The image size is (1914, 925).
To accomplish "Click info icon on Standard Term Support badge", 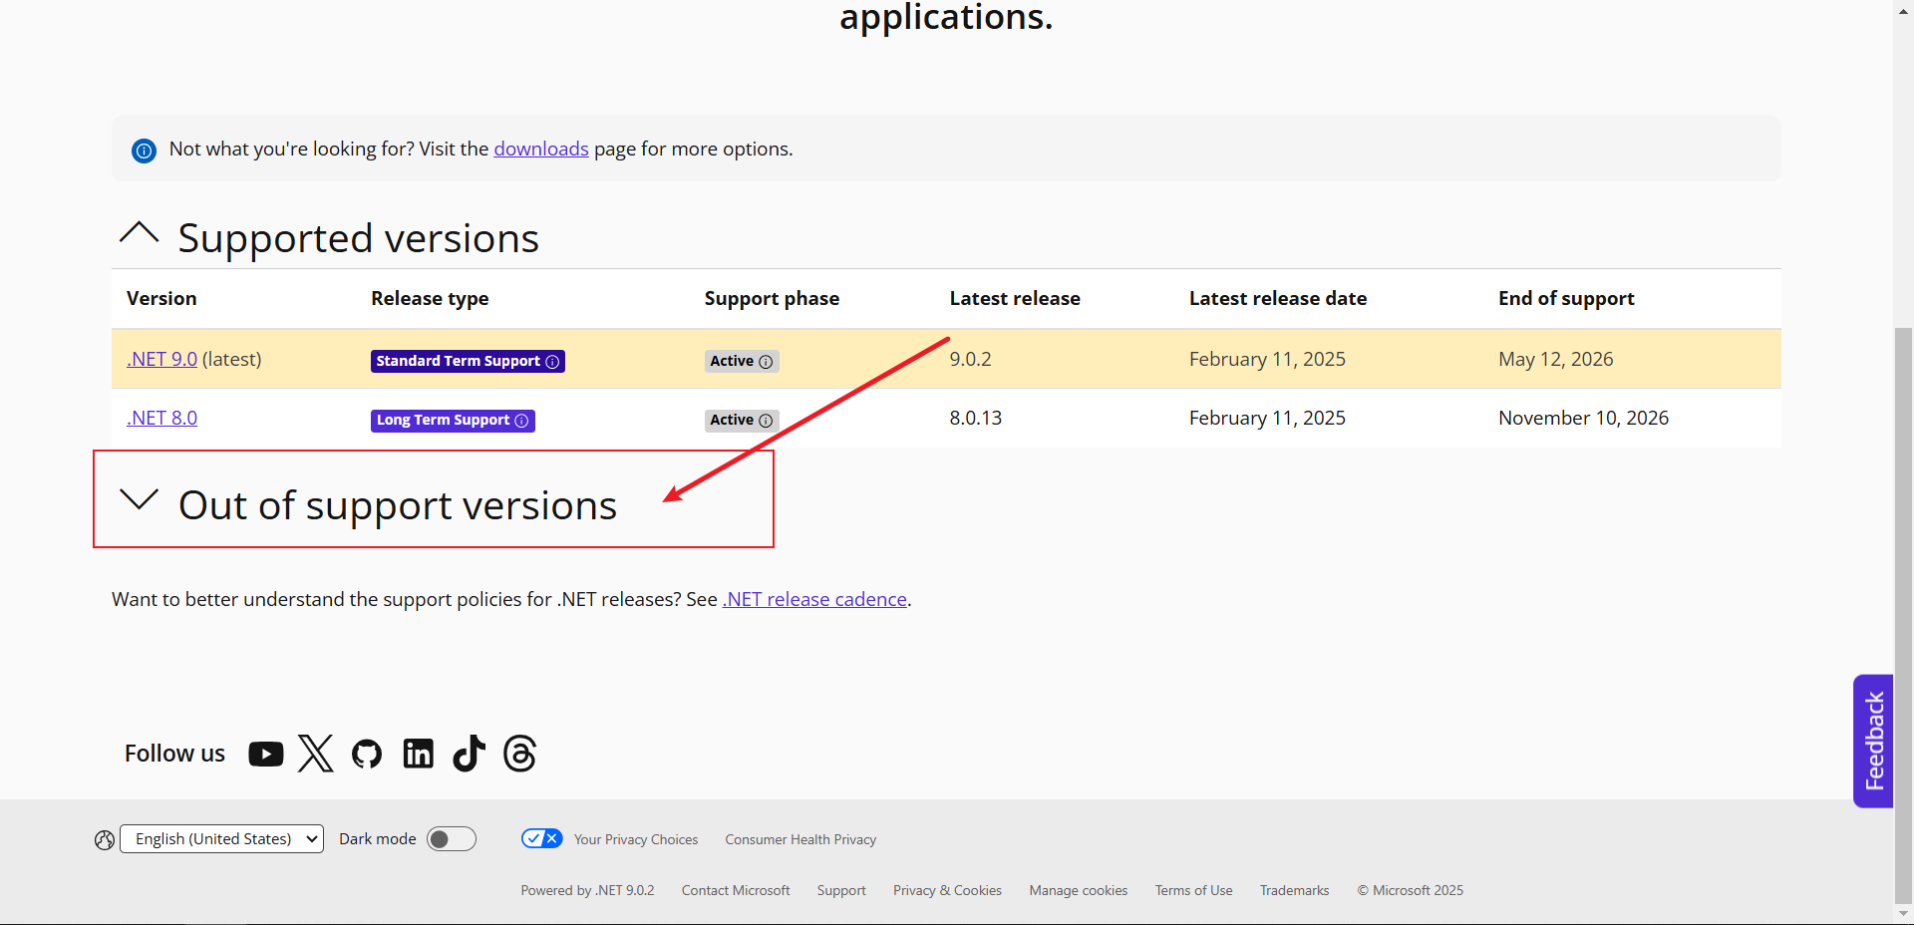I will point(552,362).
